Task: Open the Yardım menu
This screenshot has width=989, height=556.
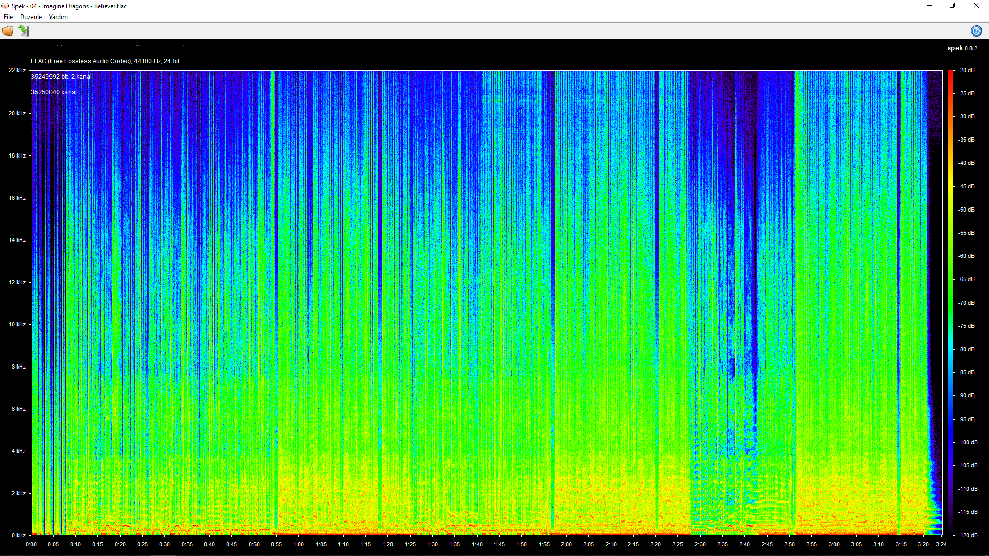Action: (58, 17)
